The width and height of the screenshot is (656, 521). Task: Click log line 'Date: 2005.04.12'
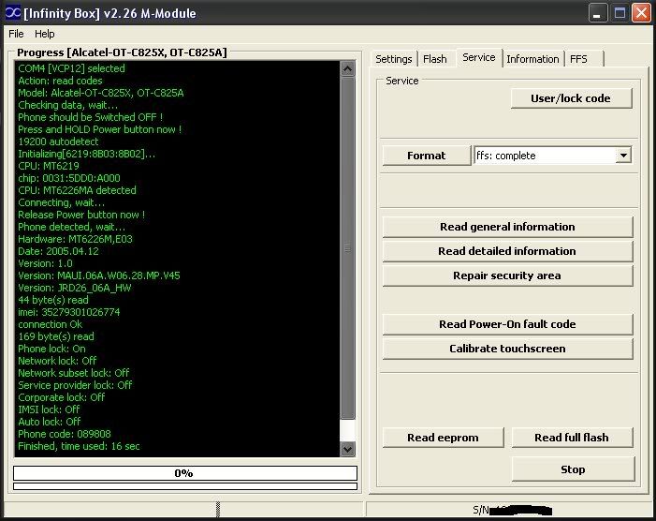(x=58, y=251)
